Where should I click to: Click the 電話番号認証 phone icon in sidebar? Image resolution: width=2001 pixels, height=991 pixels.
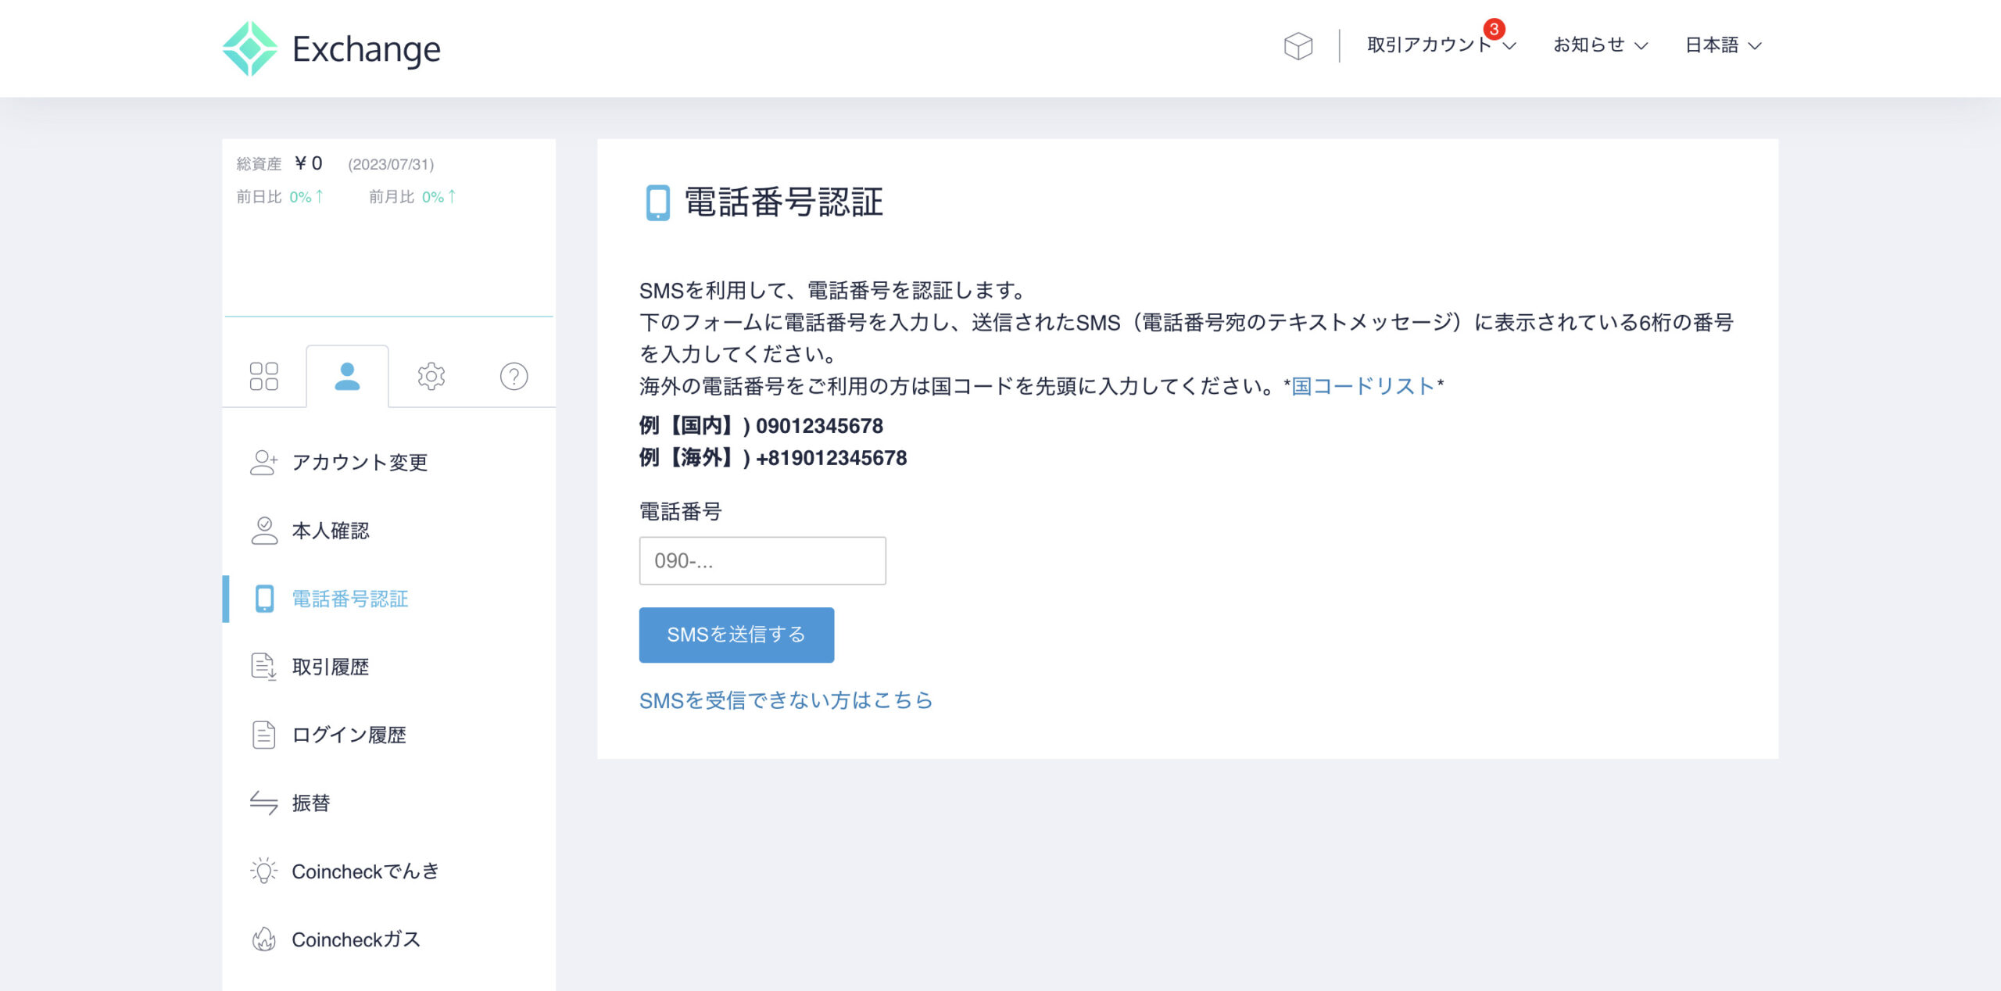[x=264, y=599]
